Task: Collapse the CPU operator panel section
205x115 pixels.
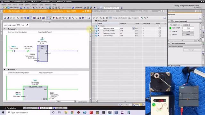Action: click(x=169, y=21)
